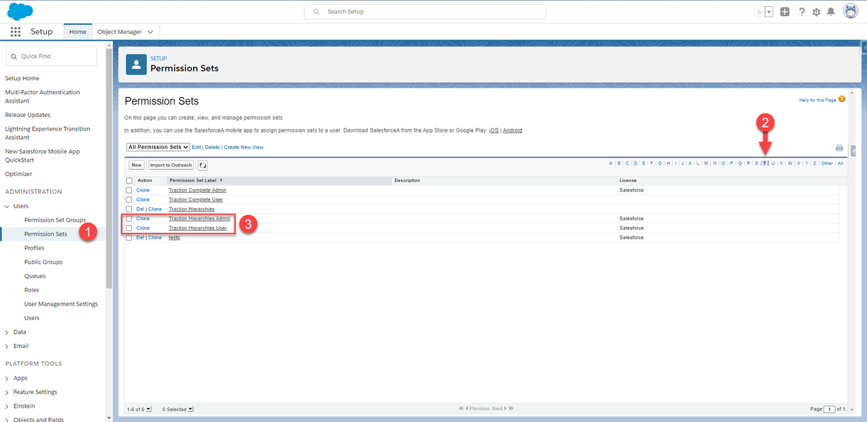Go to the last page arrow
The width and height of the screenshot is (867, 422).
coord(511,408)
